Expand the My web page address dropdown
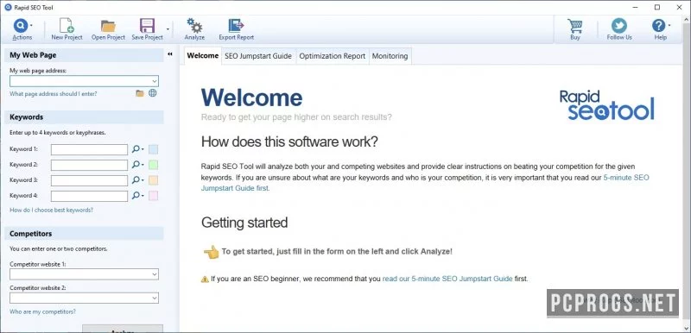691x333 pixels. pyautogui.click(x=155, y=81)
